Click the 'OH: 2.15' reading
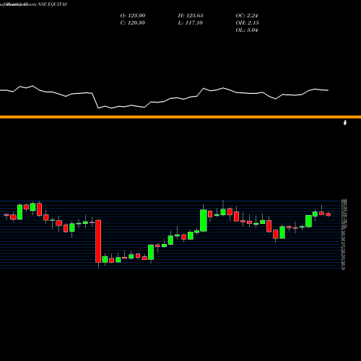This screenshot has height=361, width=361. click(247, 22)
